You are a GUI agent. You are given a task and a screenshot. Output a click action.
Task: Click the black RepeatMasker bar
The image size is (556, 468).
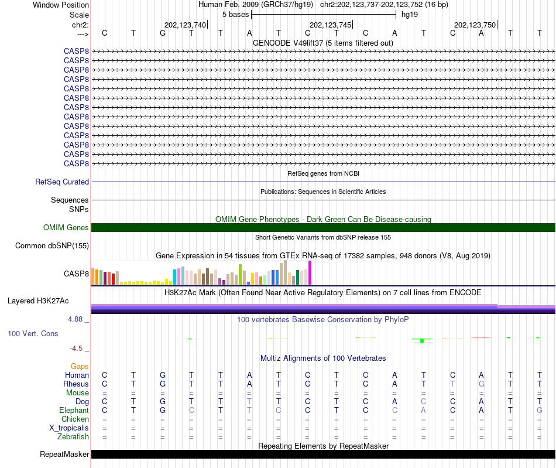(x=323, y=454)
